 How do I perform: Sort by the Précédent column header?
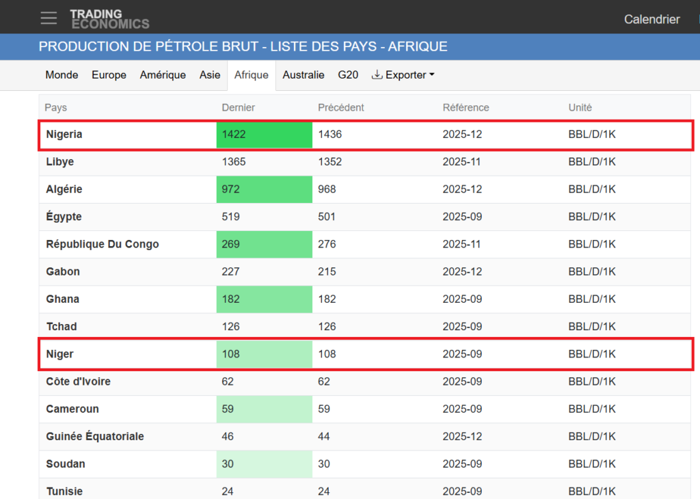point(340,107)
